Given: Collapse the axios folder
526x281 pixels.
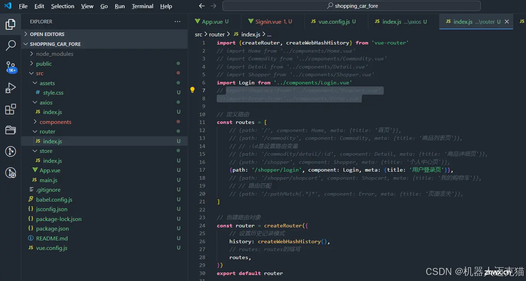Looking at the screenshot, I should 104,102.
